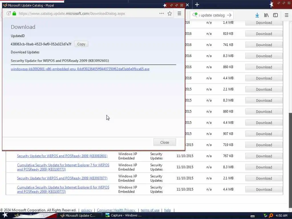The image size is (292, 219).
Task: Click the green network tray icon
Action: click(265, 216)
